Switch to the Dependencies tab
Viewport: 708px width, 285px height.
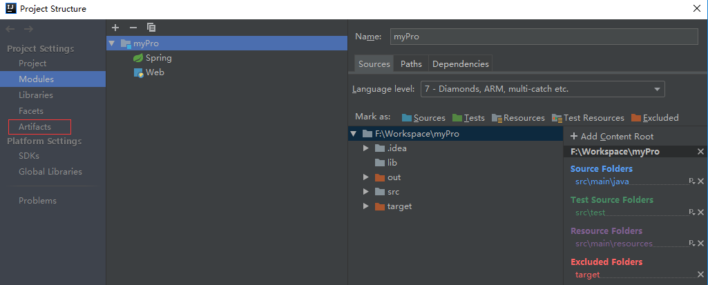click(x=461, y=64)
